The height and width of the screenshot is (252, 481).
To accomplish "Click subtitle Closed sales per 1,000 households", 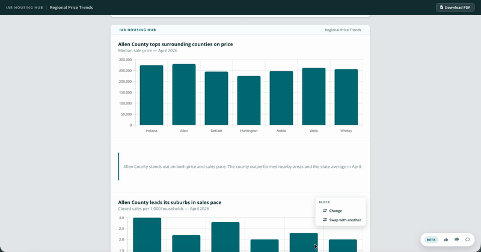I will pos(164,209).
